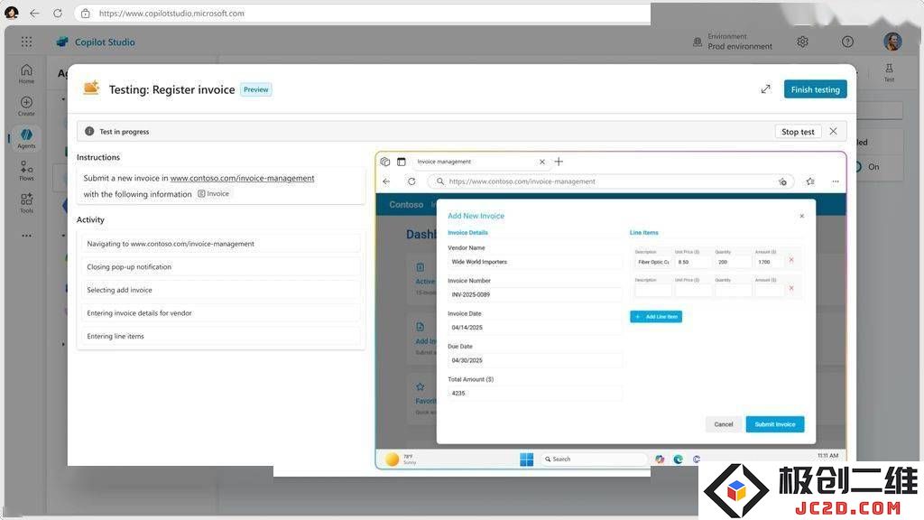Cancel the new invoice form
The width and height of the screenshot is (924, 520).
coord(724,424)
